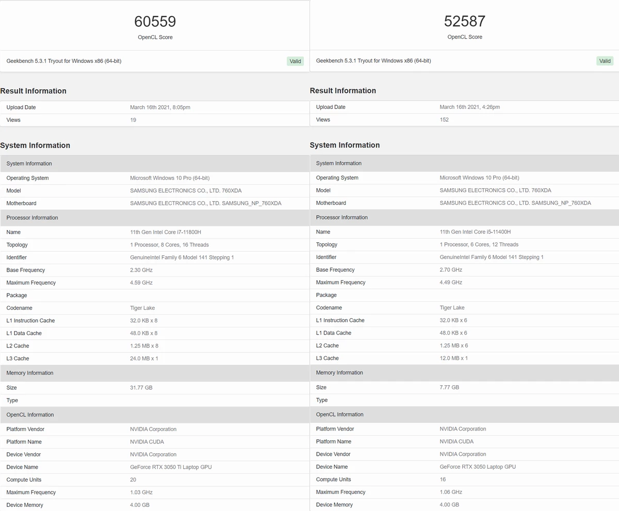
Task: Click base frequency 2.30 GHz
Action: click(x=141, y=270)
